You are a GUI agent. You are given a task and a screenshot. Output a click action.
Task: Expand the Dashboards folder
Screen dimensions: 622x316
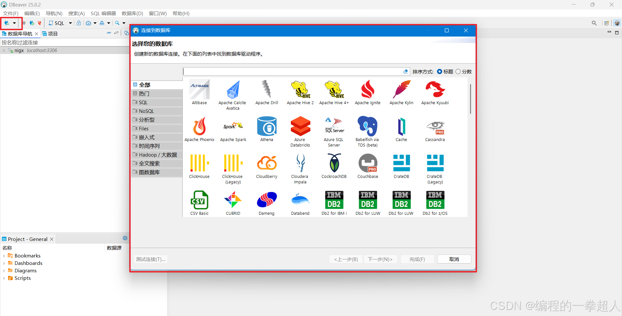tap(4, 263)
